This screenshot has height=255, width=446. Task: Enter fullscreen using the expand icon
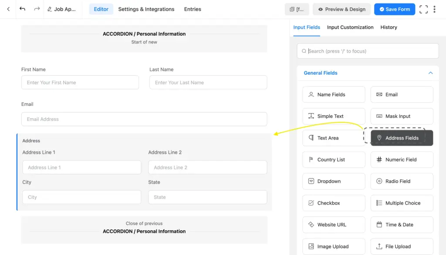pos(423,9)
